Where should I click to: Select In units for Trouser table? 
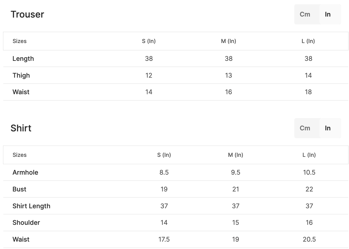coord(328,15)
